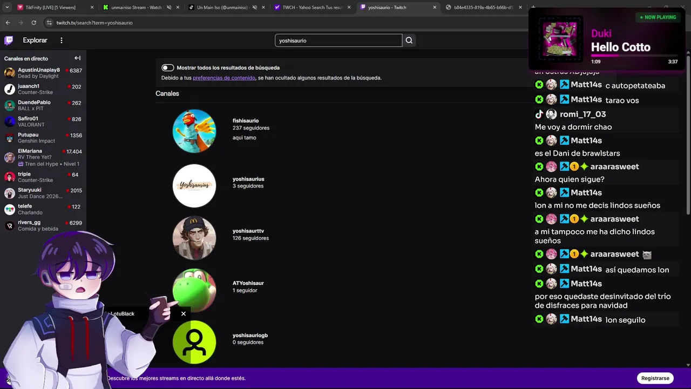Click the yoshisaurttv channel name
Image resolution: width=691 pixels, height=389 pixels.
click(x=248, y=231)
